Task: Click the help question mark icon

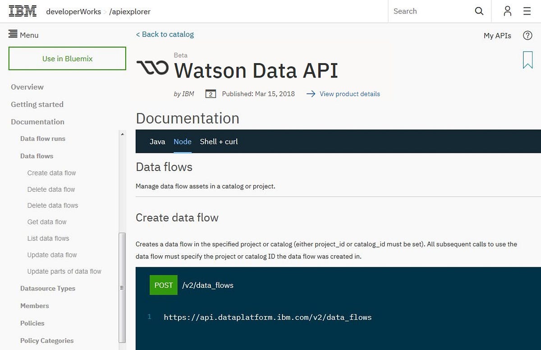Action: [x=527, y=35]
